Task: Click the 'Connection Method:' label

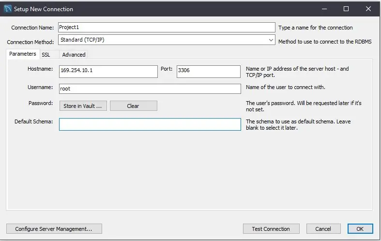Action: click(30, 42)
